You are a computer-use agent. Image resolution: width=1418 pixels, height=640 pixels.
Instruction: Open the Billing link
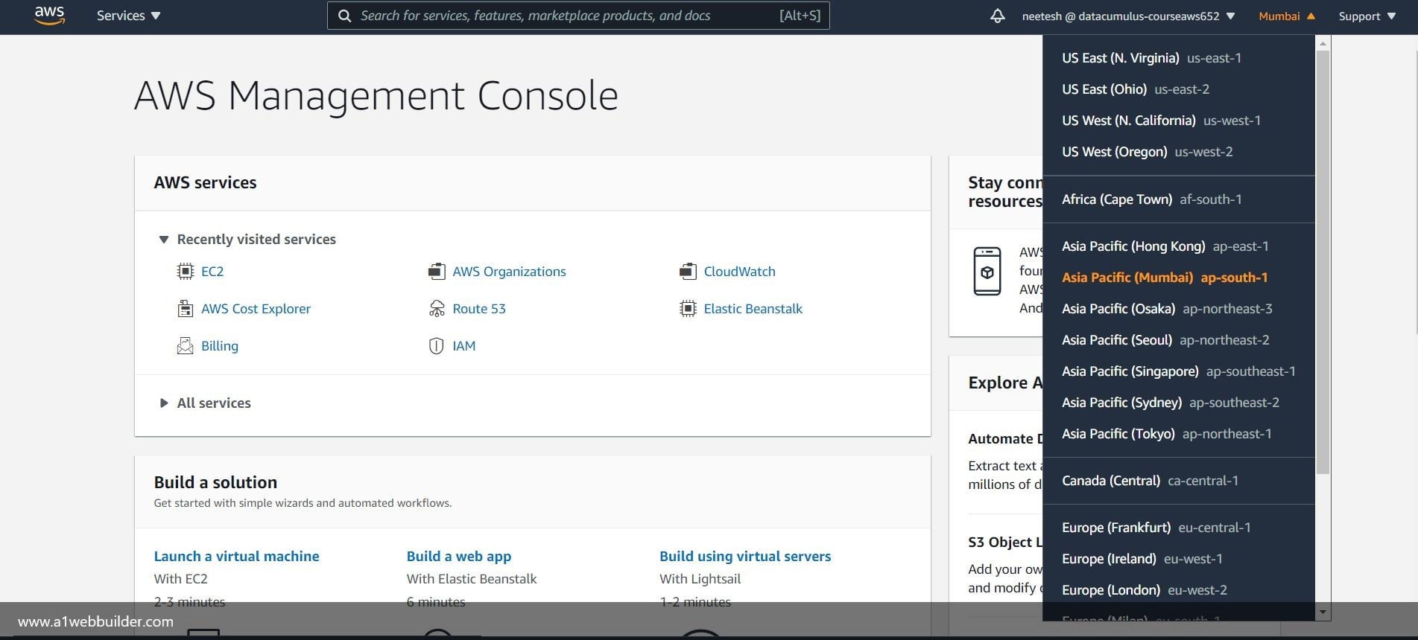point(220,346)
